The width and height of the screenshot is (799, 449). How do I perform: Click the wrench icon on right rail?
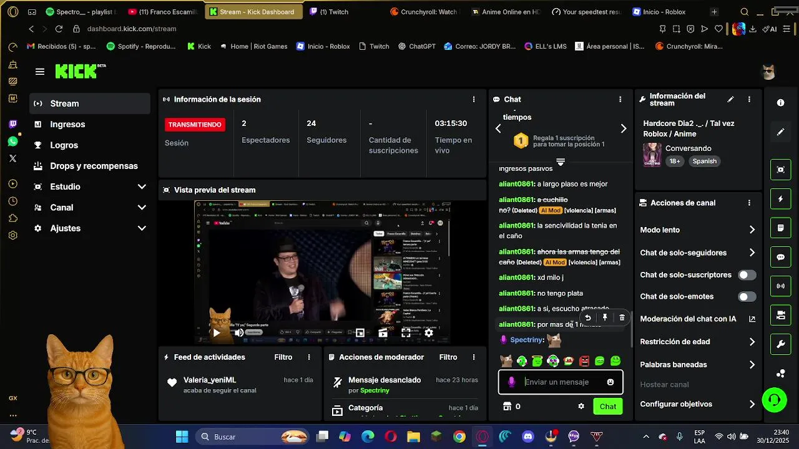tap(780, 344)
